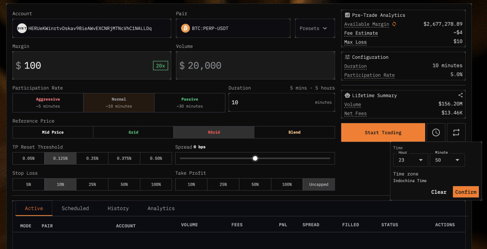487x249 pixels.
Task: Set Take Profit to Uncapped
Action: tap(319, 184)
